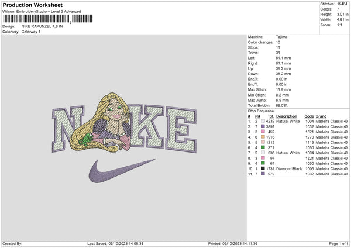Click the max stitch value '11.9 mm'
Viewport: 351px width, 248px height.
[283, 89]
